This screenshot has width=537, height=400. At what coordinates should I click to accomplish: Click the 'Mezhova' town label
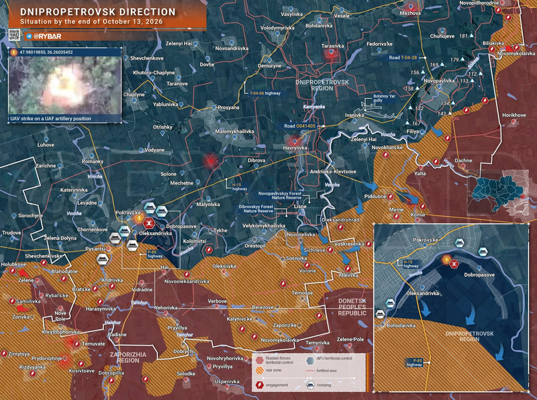click(410, 13)
